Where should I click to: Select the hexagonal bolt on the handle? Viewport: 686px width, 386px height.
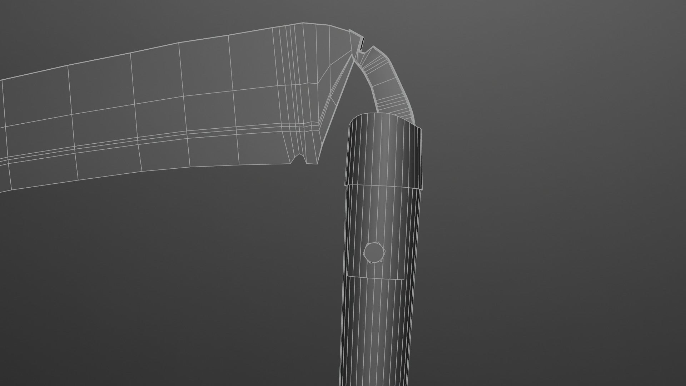(x=374, y=253)
